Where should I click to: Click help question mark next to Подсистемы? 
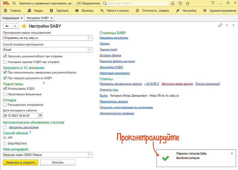click(x=44, y=84)
